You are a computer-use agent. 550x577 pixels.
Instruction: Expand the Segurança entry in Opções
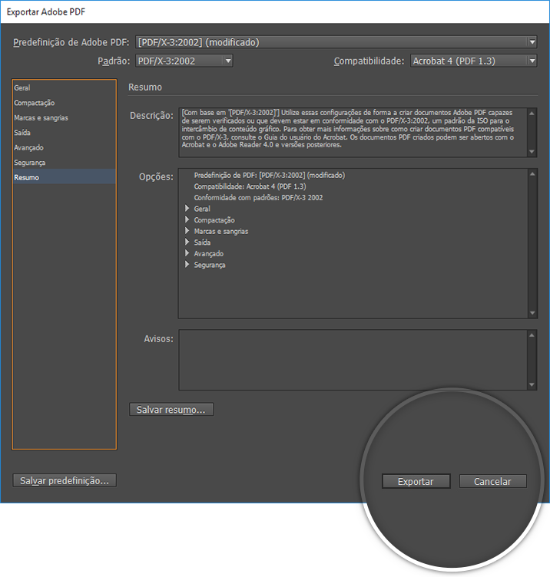click(x=187, y=265)
